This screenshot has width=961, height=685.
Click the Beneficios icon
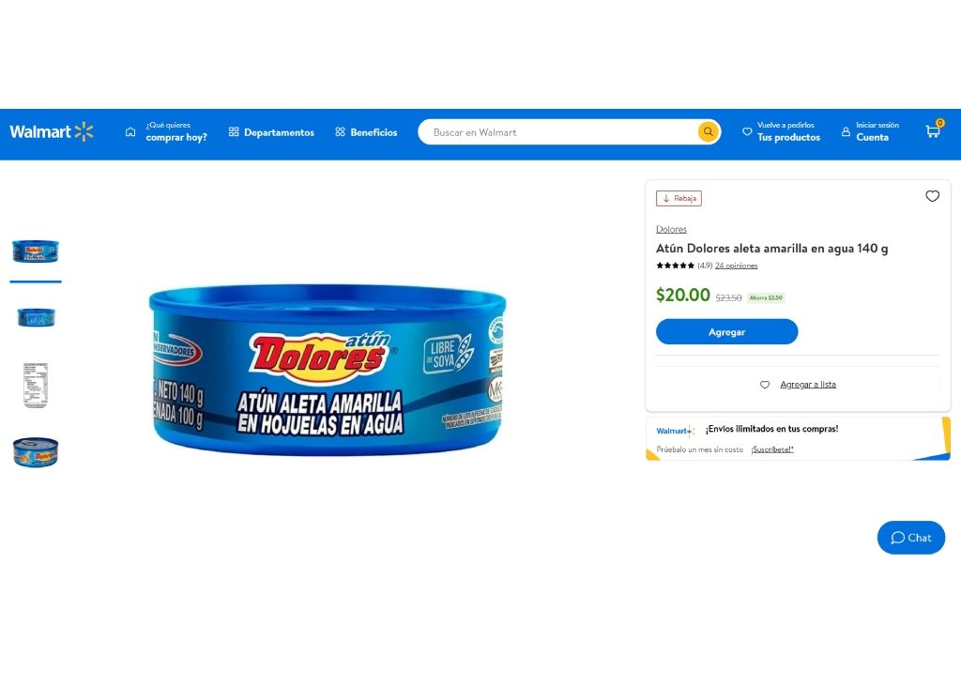tap(340, 131)
